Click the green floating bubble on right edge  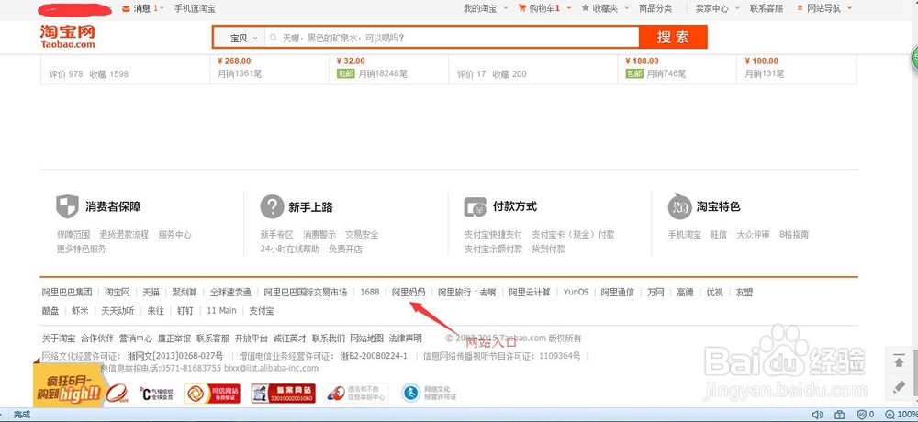914,61
